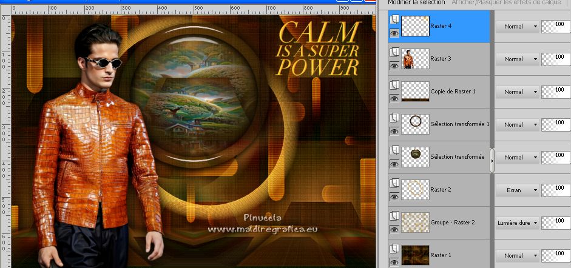The image size is (571, 268).
Task: Select the layer named Raster 2
Action: click(441, 190)
